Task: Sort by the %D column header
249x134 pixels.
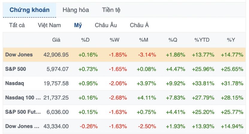Action: click(x=85, y=40)
